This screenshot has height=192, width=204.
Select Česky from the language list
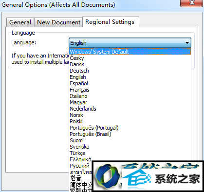click(130, 58)
